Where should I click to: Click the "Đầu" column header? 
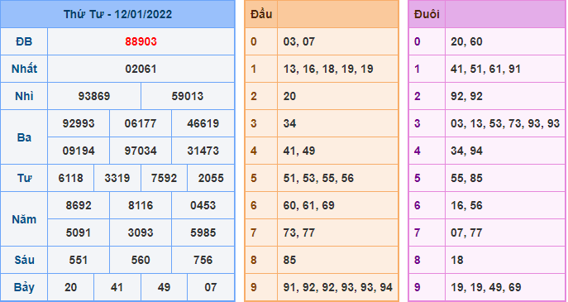pos(261,14)
